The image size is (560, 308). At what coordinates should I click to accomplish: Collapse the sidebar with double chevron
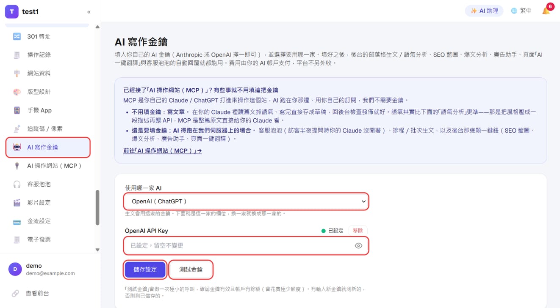point(89,12)
